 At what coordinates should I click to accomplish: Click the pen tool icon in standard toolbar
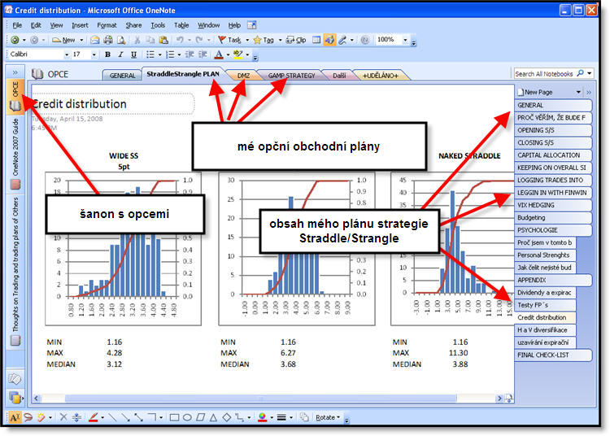pyautogui.click(x=342, y=40)
